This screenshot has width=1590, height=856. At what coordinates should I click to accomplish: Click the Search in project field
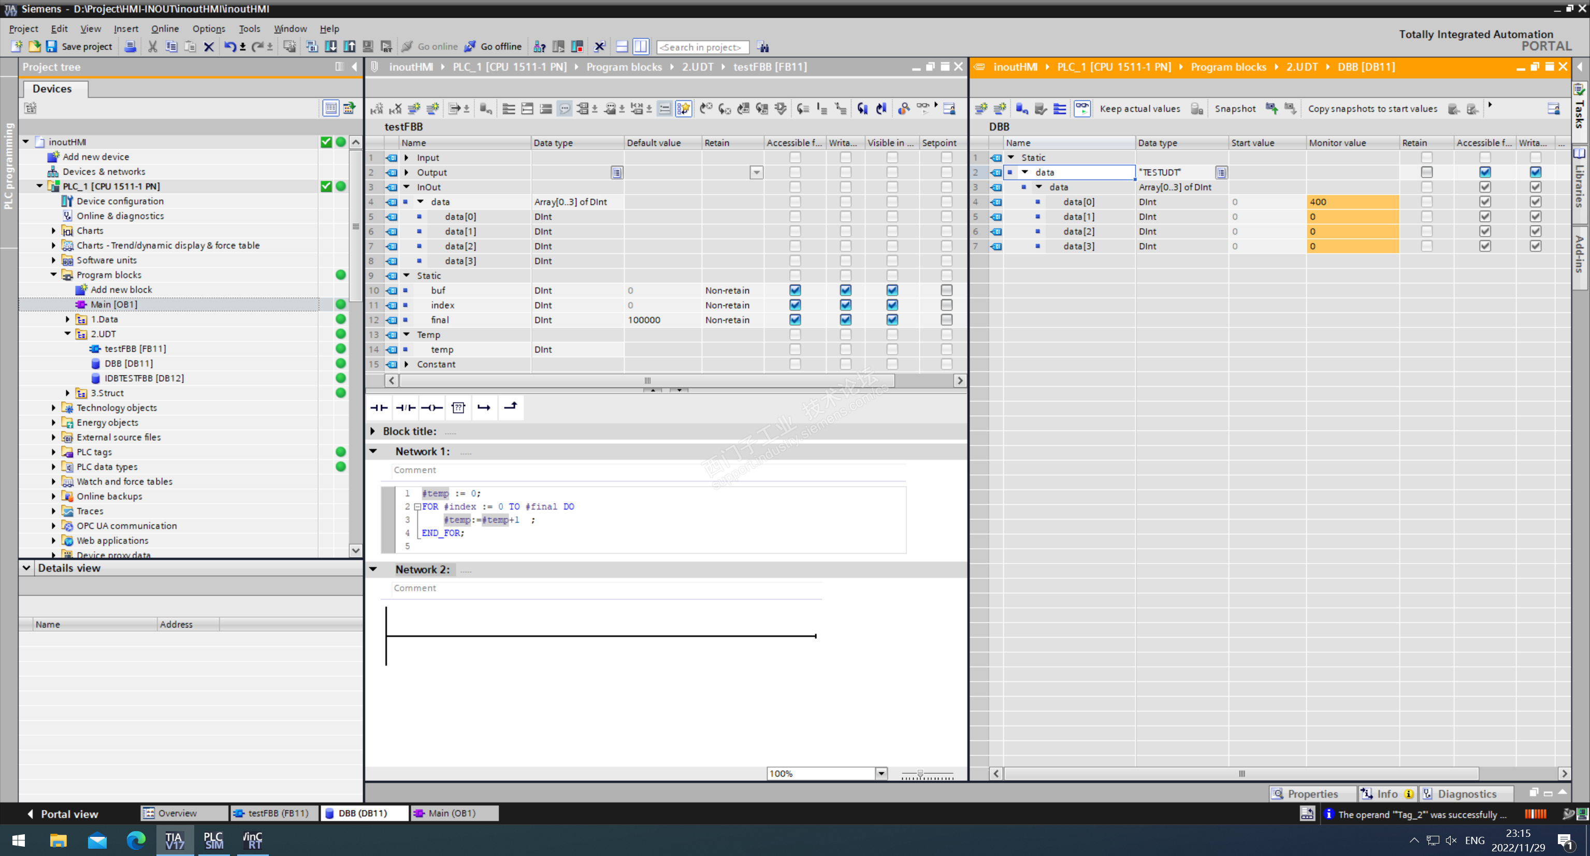pos(702,47)
